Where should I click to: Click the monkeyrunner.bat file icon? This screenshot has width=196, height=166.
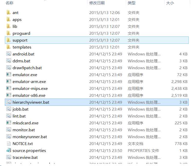9,137
